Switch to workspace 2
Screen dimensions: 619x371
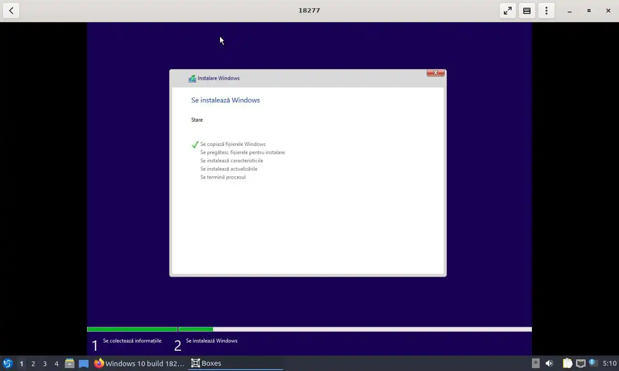click(x=33, y=363)
